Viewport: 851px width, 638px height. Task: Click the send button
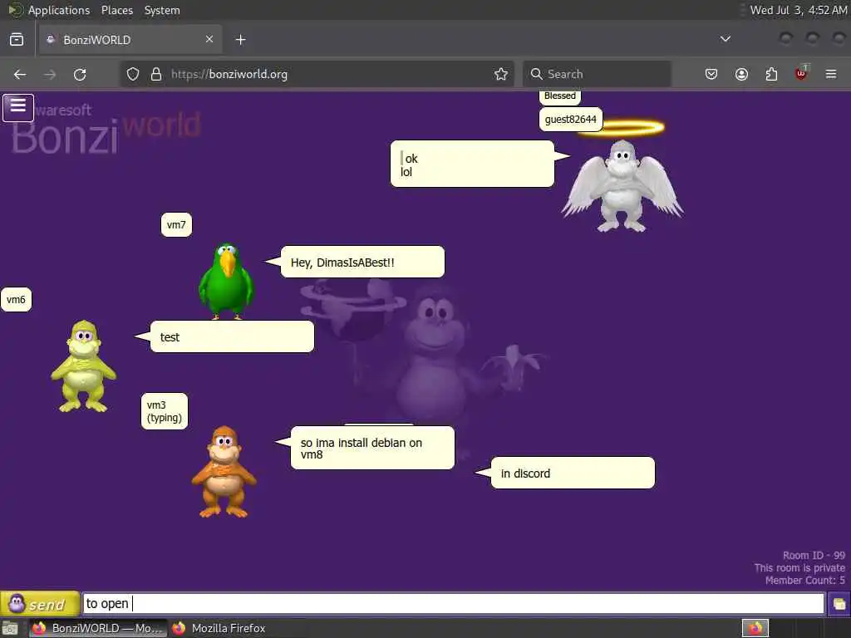pos(40,603)
